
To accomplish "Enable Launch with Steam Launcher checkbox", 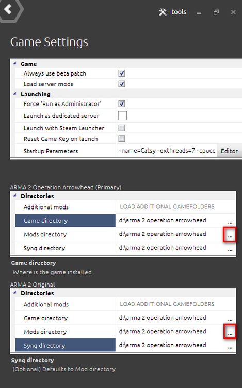I will (122, 128).
